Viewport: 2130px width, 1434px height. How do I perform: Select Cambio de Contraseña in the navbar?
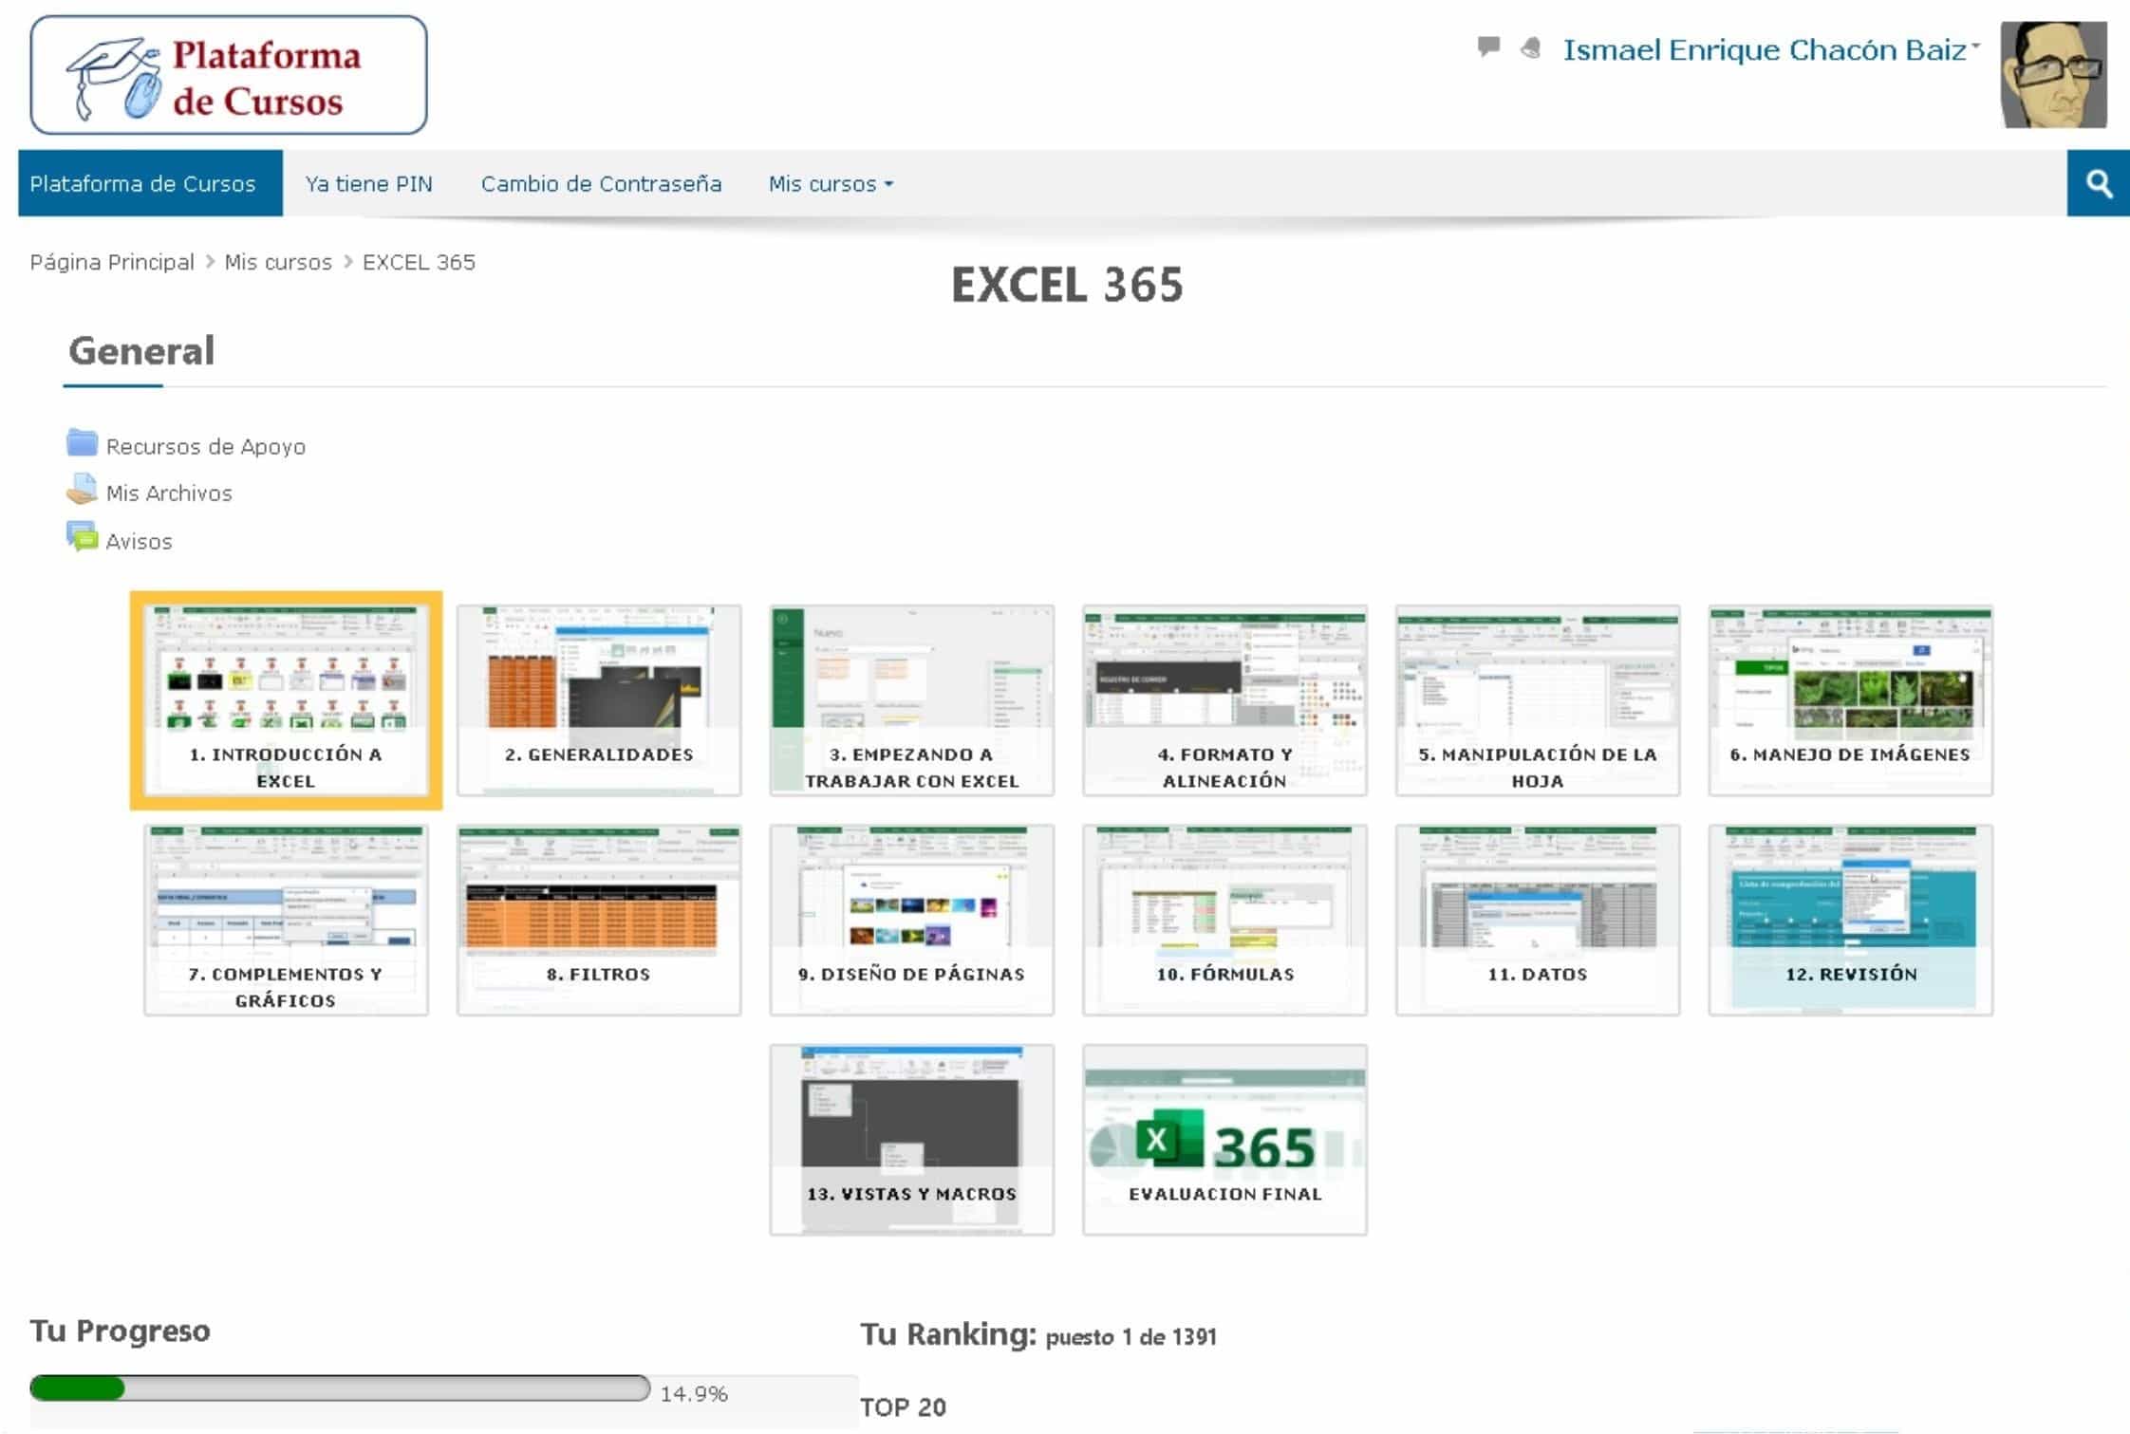pos(601,184)
